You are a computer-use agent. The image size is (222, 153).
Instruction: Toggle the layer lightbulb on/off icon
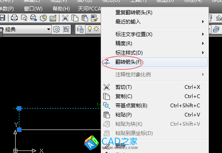[90, 29]
